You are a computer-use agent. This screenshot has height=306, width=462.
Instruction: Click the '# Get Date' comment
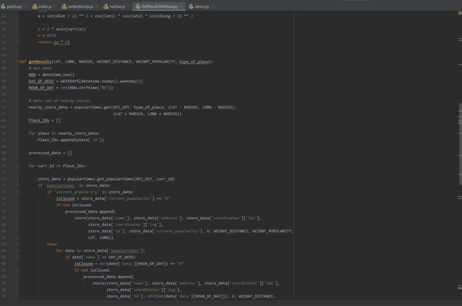click(40, 68)
